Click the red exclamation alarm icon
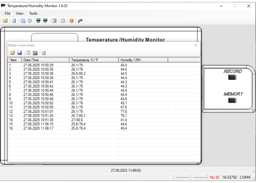Viewport: 256px width, 183px height. [x=72, y=20]
